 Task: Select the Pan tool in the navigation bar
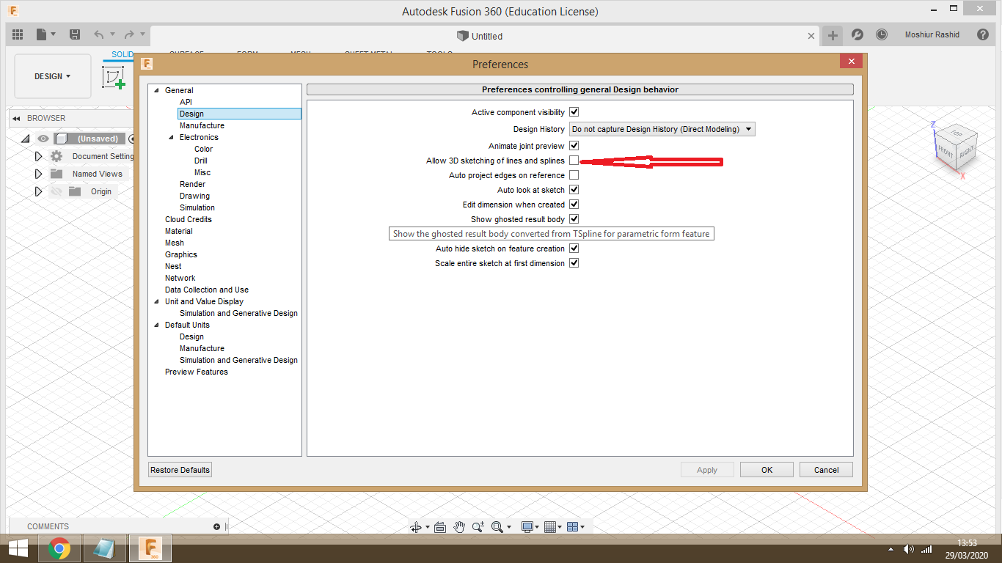click(459, 526)
